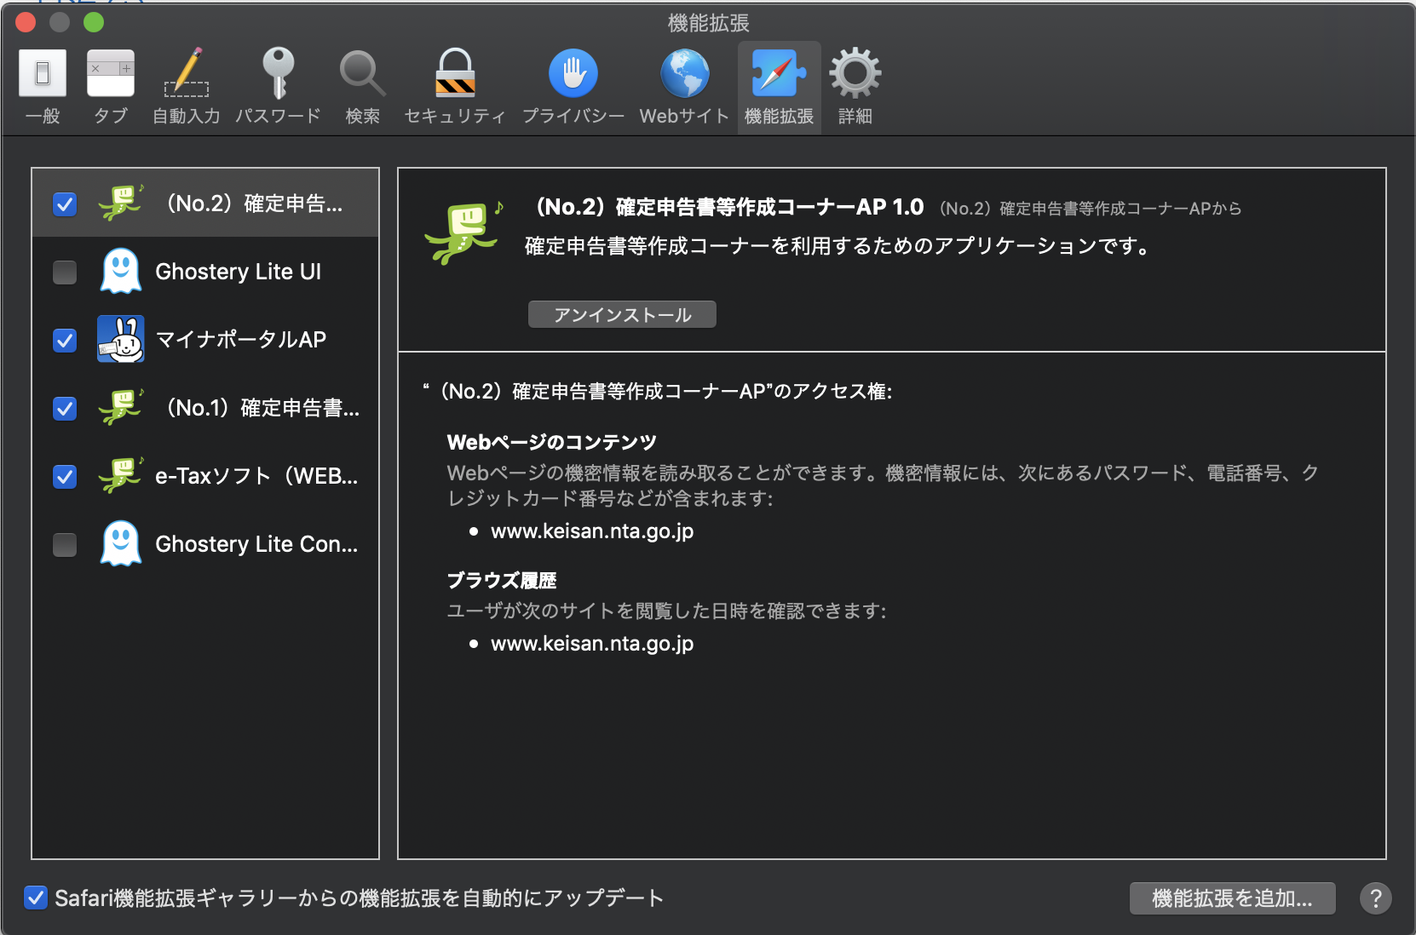Select the Ghostery Lite UI row text
This screenshot has height=935, width=1416.
(239, 272)
